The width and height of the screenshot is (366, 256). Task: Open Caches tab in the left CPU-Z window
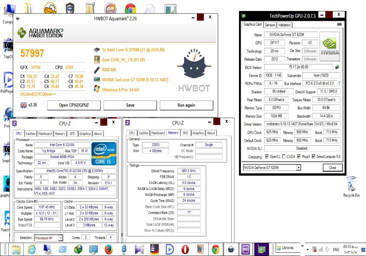coord(30,133)
